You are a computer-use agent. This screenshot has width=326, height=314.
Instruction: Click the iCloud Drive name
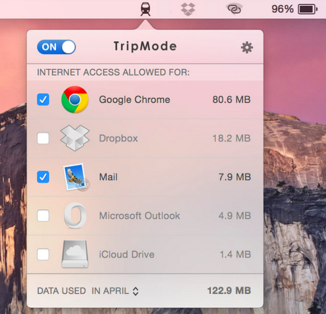coord(127,254)
